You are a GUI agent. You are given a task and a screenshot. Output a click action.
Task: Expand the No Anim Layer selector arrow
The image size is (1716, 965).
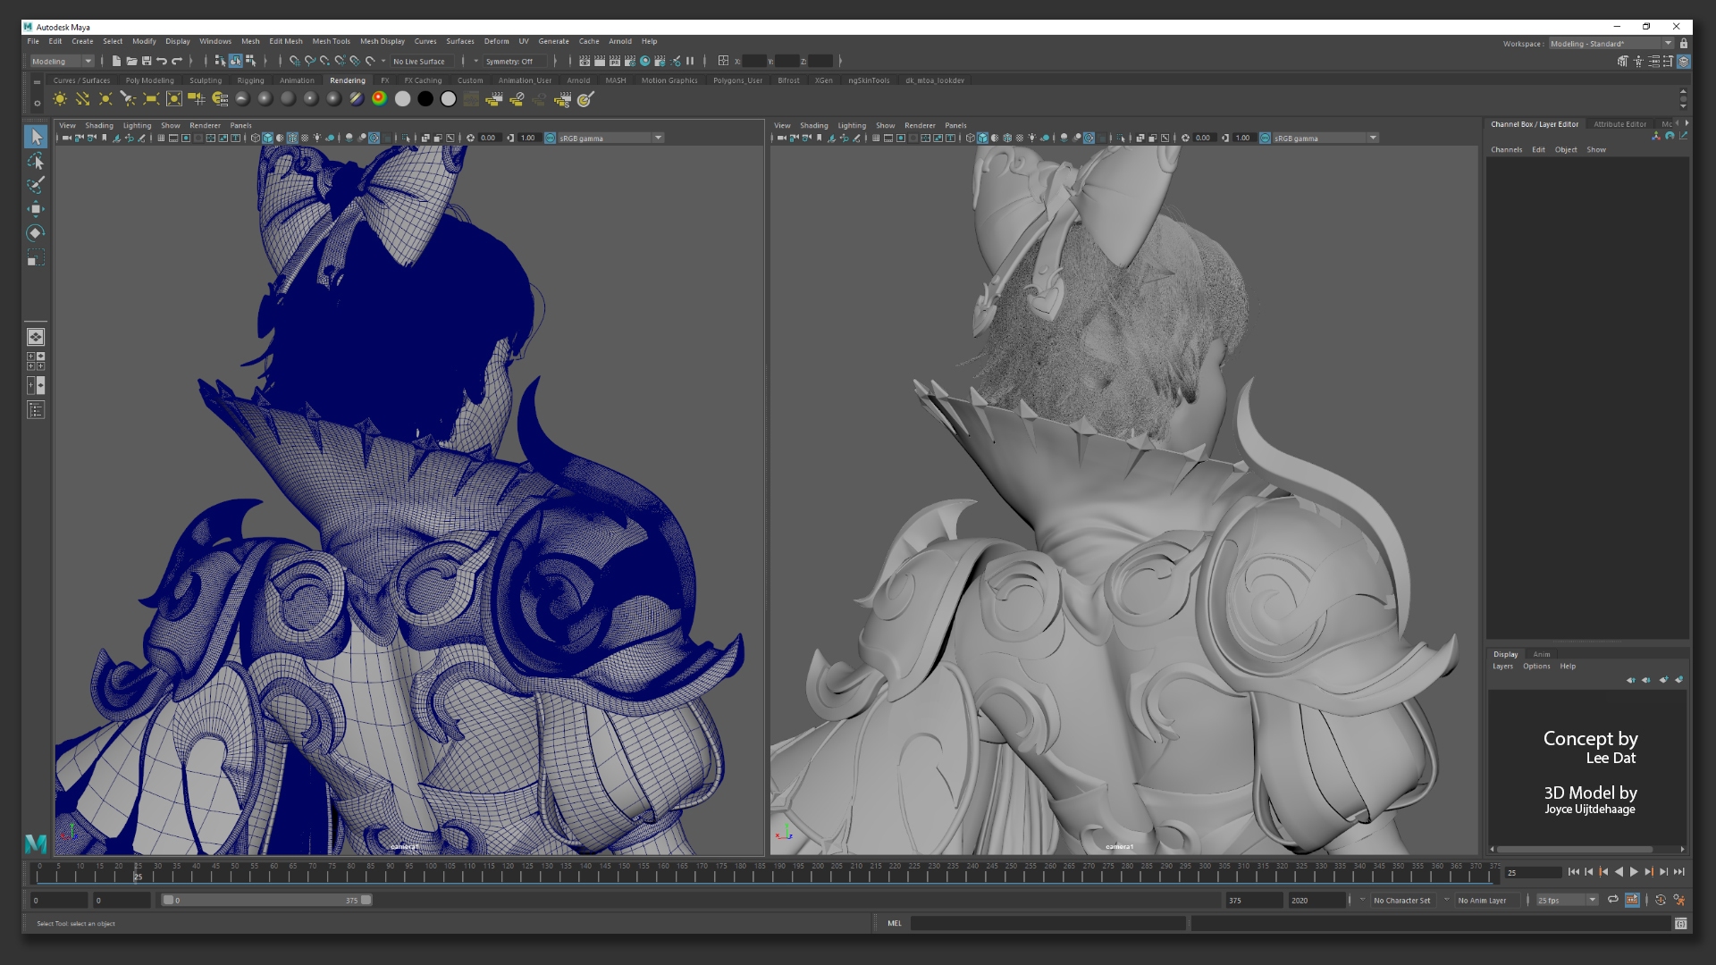click(1446, 900)
